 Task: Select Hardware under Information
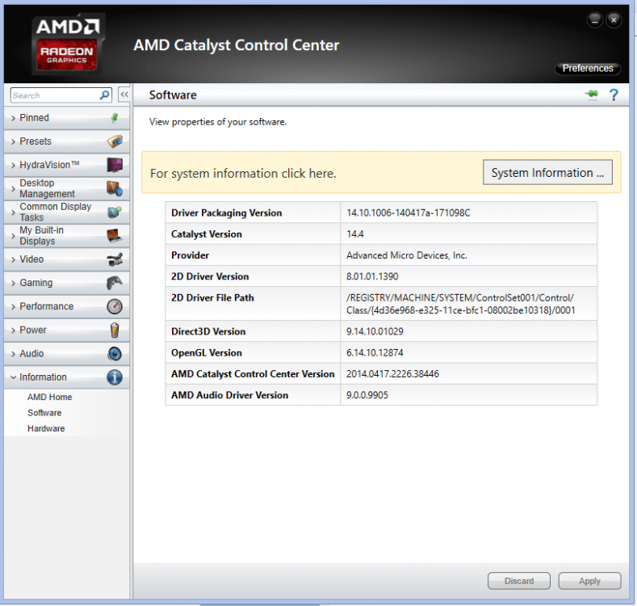(46, 428)
